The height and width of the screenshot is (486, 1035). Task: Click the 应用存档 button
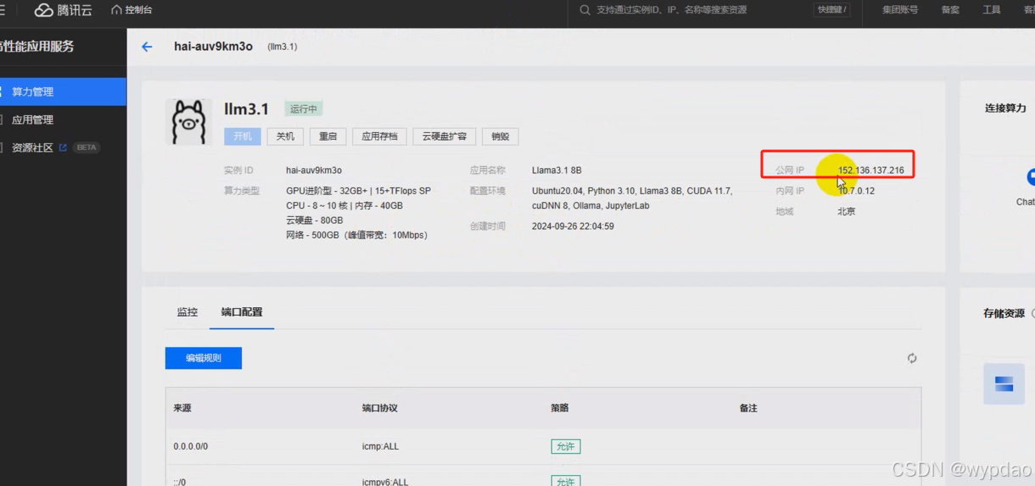coord(379,137)
